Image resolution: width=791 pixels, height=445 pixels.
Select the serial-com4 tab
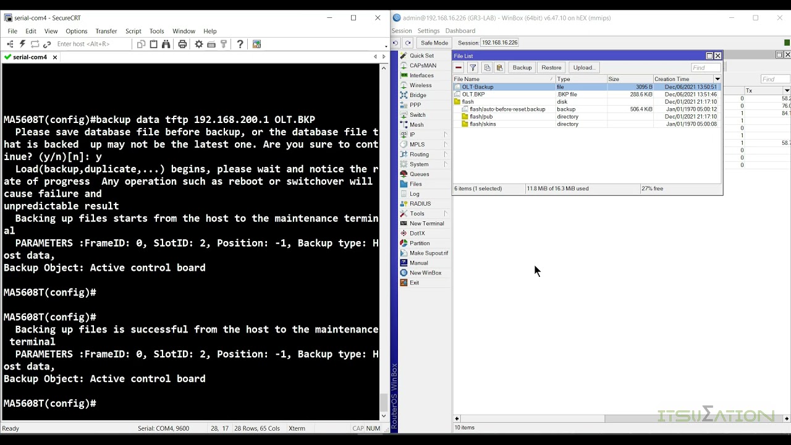(30, 57)
